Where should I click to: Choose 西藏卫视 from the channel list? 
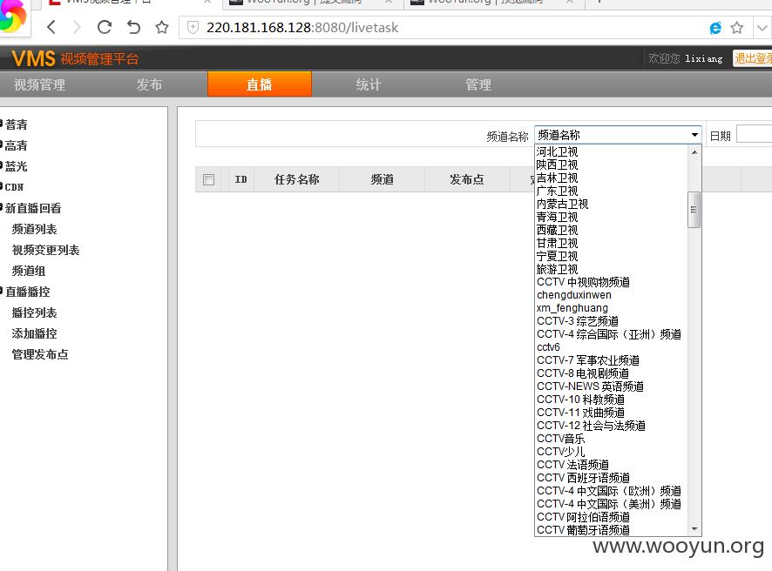click(611, 230)
